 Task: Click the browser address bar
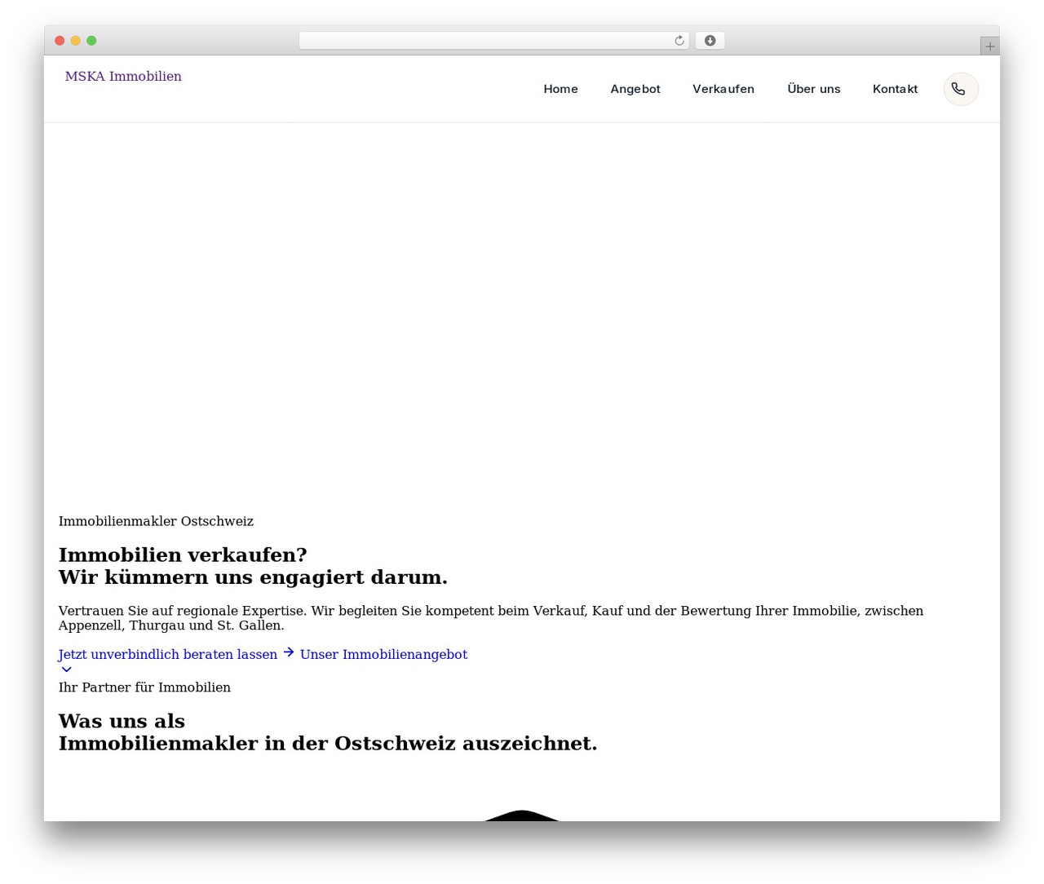pos(493,41)
